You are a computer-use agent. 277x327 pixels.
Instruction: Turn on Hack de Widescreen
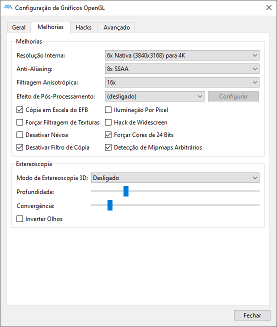108,122
